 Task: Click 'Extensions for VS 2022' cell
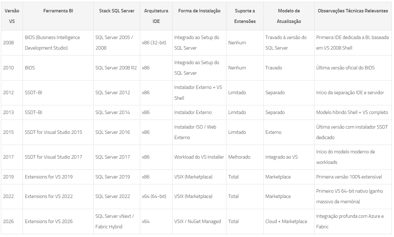pos(49,196)
